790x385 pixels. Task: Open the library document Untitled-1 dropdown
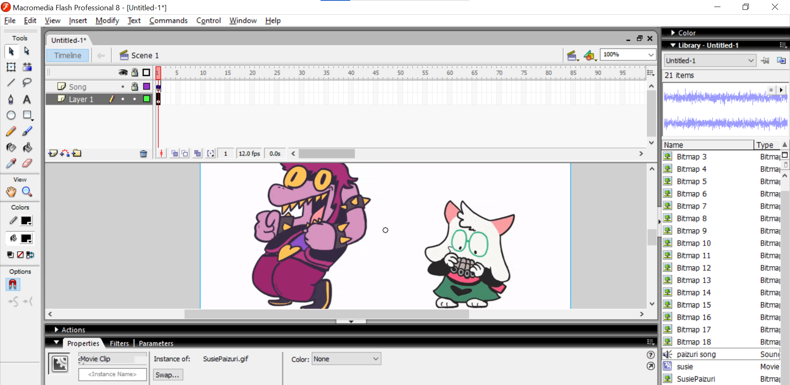coord(750,60)
